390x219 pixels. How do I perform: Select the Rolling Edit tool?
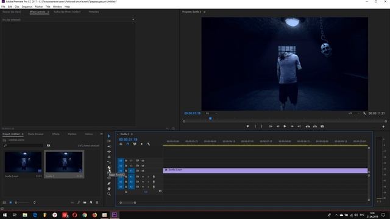point(109,151)
